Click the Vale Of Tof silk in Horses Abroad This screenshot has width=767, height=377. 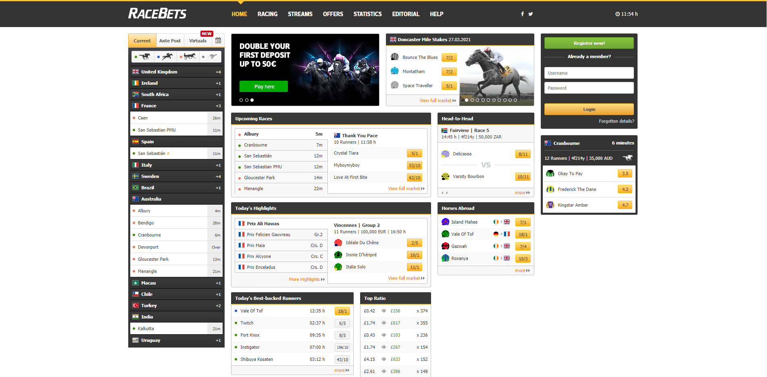[445, 234]
